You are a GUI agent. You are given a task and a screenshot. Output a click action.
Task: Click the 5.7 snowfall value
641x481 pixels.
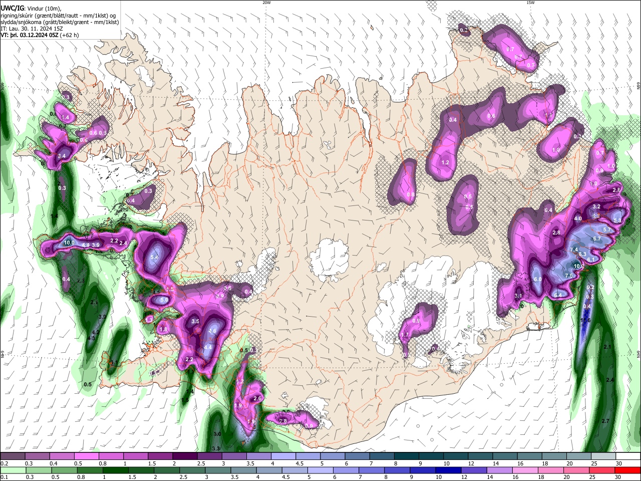(x=607, y=229)
